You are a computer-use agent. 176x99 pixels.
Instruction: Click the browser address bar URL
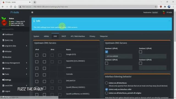click(51, 7)
